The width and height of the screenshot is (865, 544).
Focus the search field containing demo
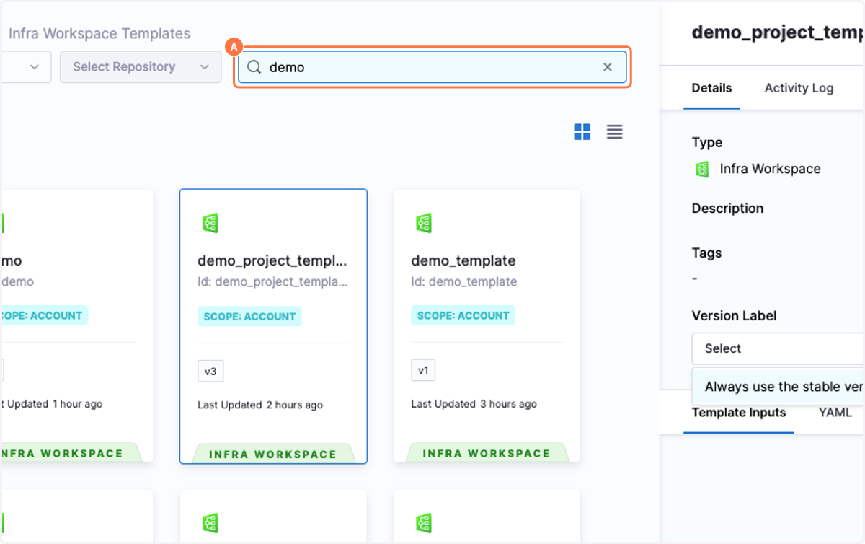point(432,67)
